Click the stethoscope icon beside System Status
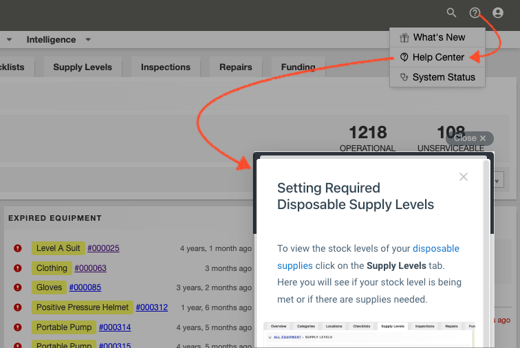The image size is (520, 348). (404, 77)
